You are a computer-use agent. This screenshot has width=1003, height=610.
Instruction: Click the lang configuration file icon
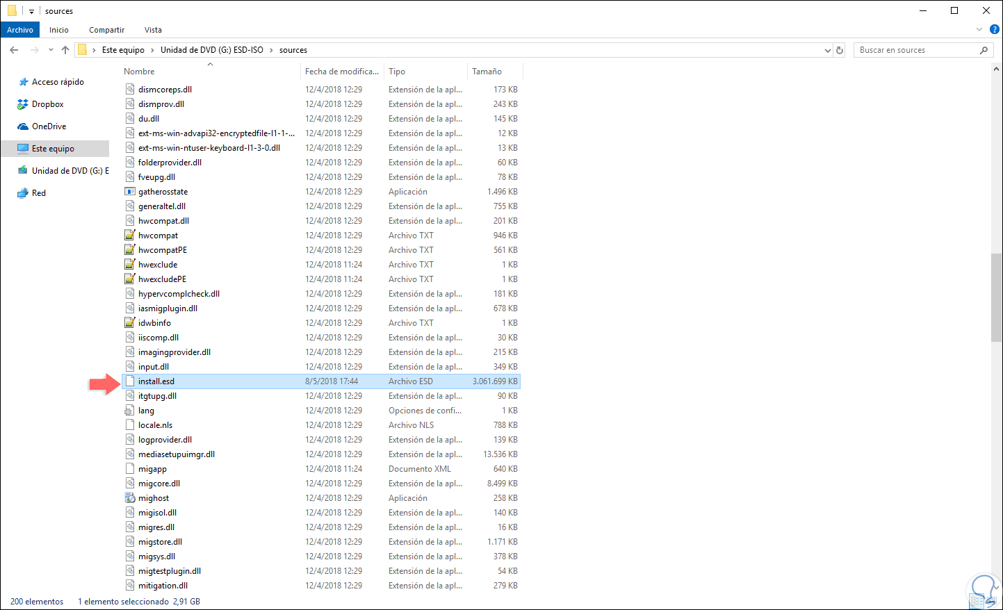(129, 411)
